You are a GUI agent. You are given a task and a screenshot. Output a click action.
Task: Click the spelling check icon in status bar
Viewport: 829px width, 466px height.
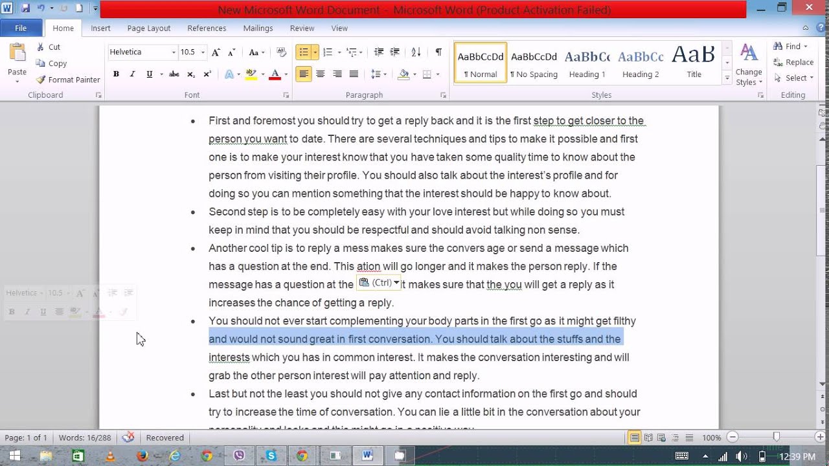click(x=128, y=438)
